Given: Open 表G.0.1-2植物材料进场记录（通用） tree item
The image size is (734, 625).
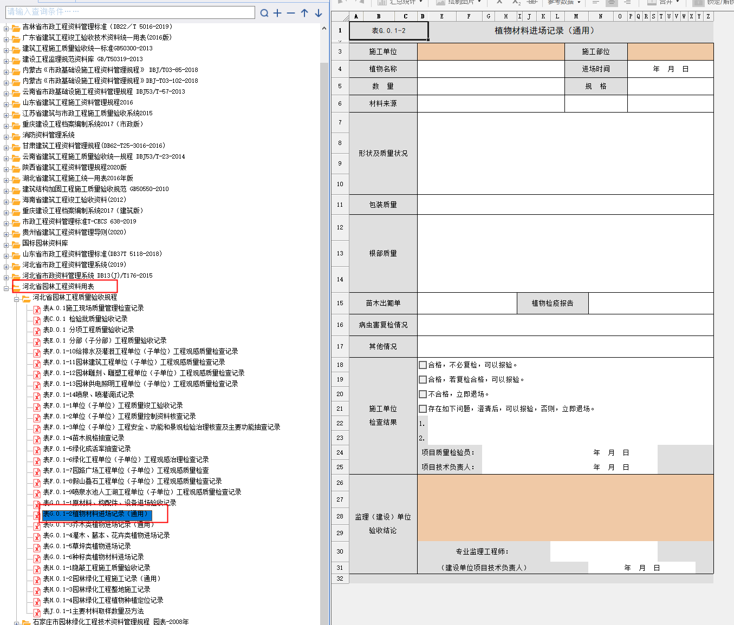Looking at the screenshot, I should coord(97,514).
